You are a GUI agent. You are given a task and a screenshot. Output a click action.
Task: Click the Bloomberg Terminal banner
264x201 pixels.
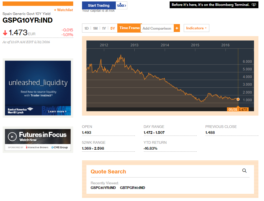(214, 5)
